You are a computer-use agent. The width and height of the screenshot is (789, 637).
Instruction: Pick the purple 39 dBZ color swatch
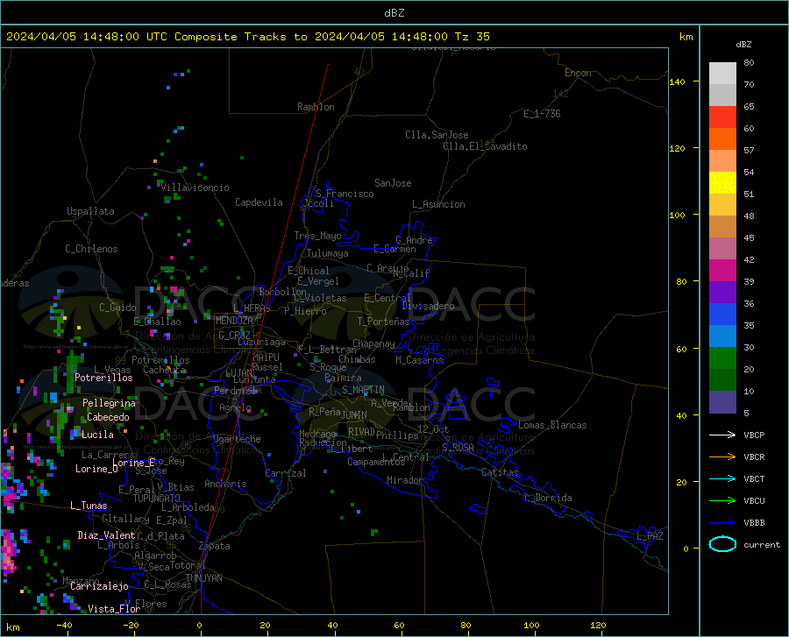point(722,293)
